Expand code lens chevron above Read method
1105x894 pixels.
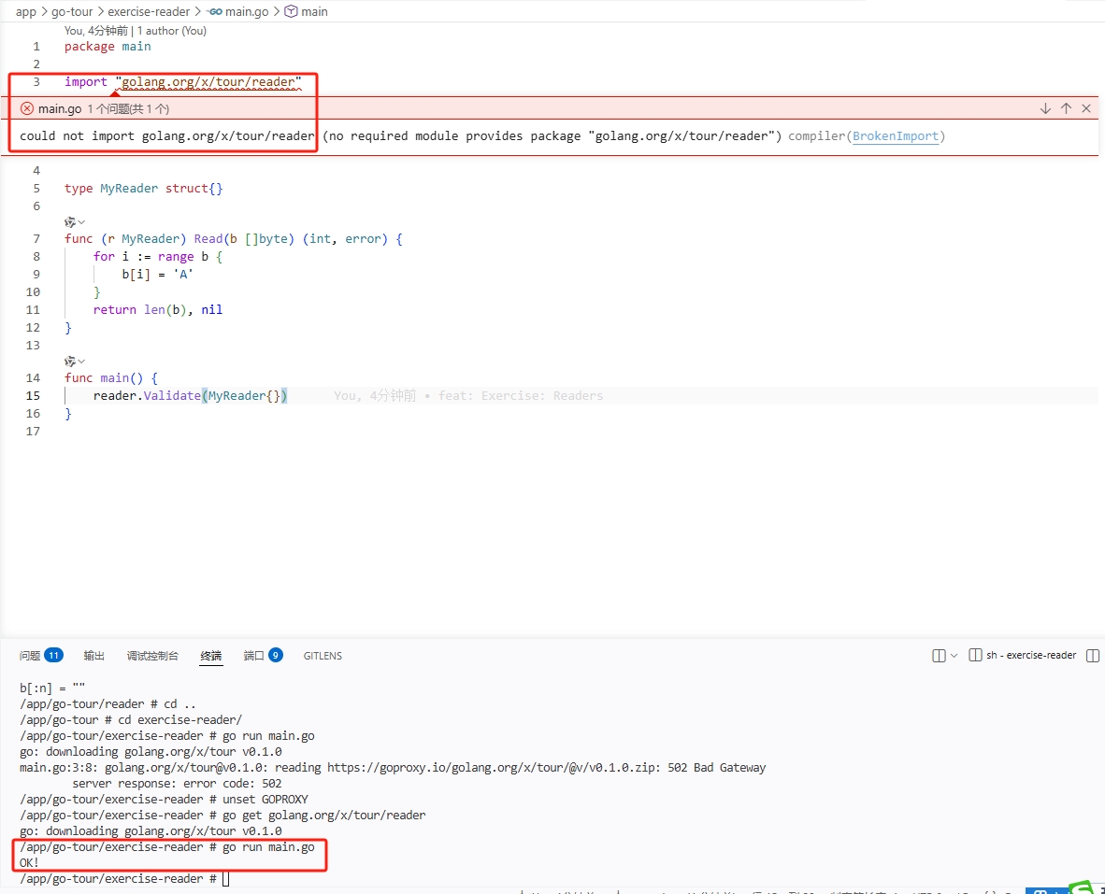[81, 221]
